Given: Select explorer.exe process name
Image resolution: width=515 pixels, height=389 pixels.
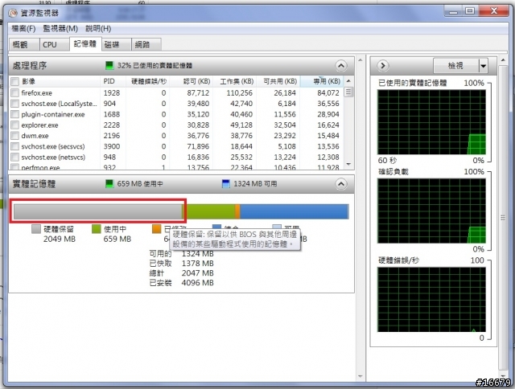Looking at the screenshot, I should tap(39, 125).
